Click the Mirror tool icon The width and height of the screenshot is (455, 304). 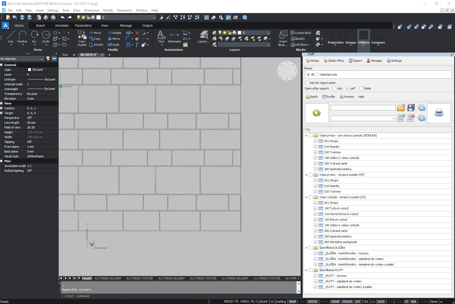coord(110,39)
